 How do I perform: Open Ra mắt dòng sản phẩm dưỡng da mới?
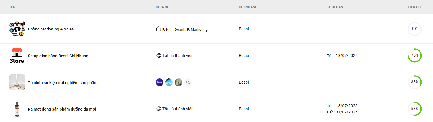click(62, 109)
